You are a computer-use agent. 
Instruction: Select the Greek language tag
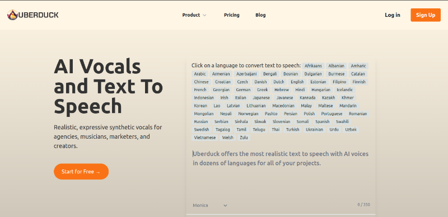[263, 90]
